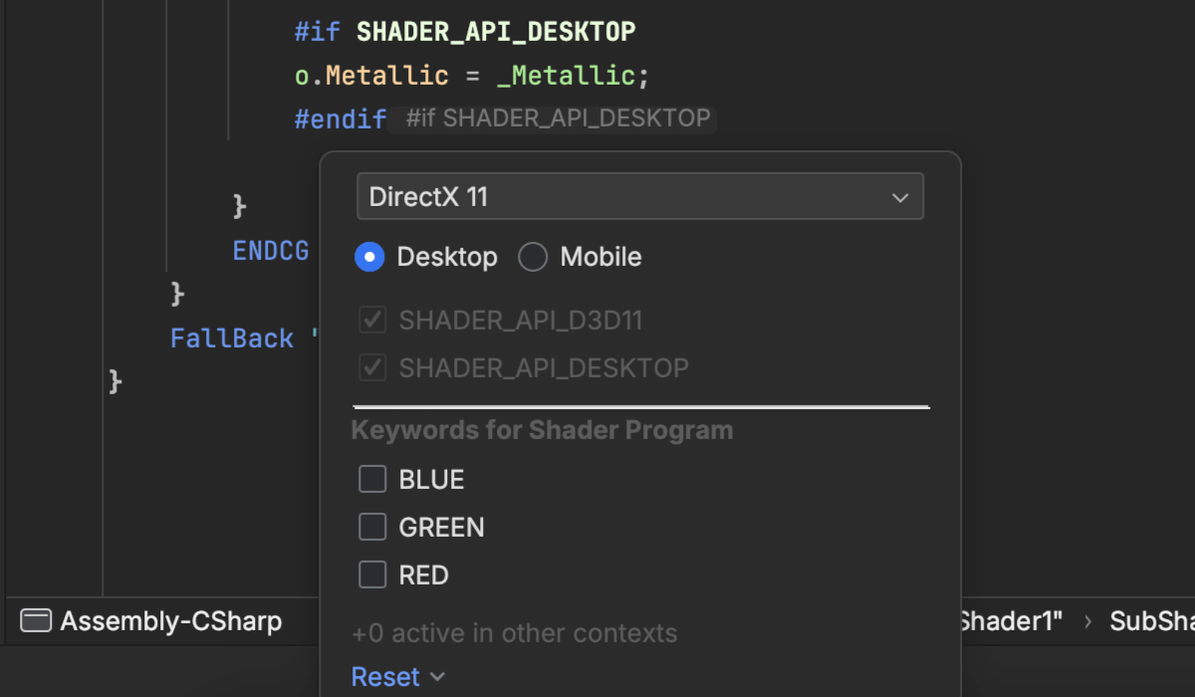Toggle the SHADER_API_D3D11 checkbox
The height and width of the screenshot is (697, 1195).
click(x=372, y=321)
